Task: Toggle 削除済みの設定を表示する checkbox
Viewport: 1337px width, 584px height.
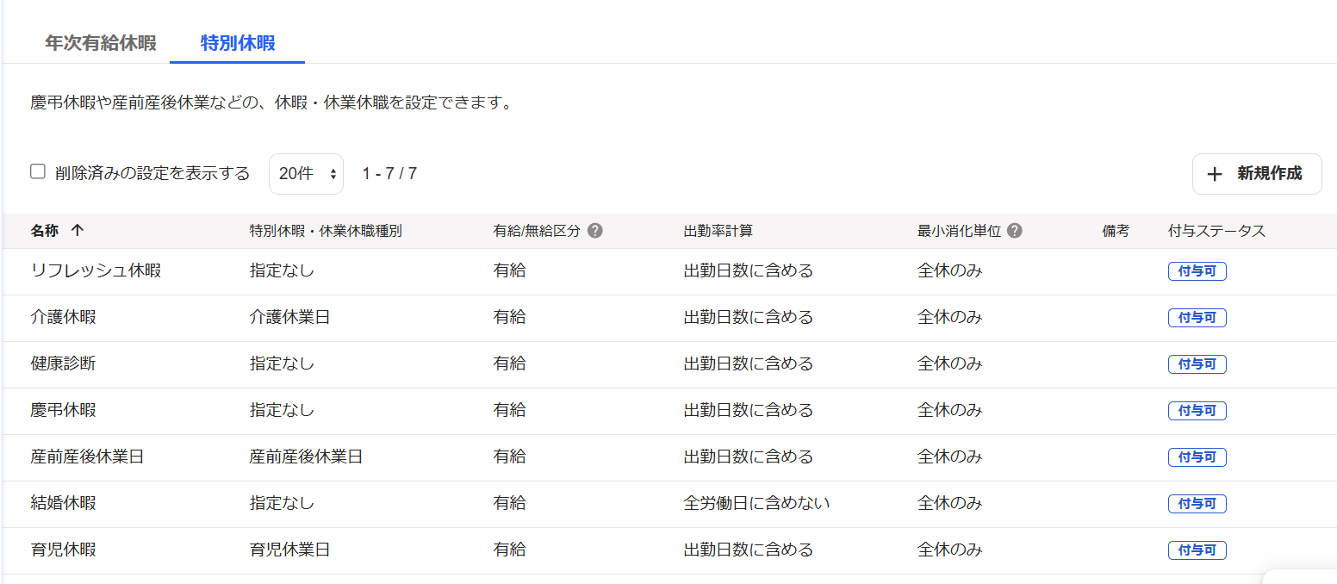Action: pyautogui.click(x=38, y=171)
